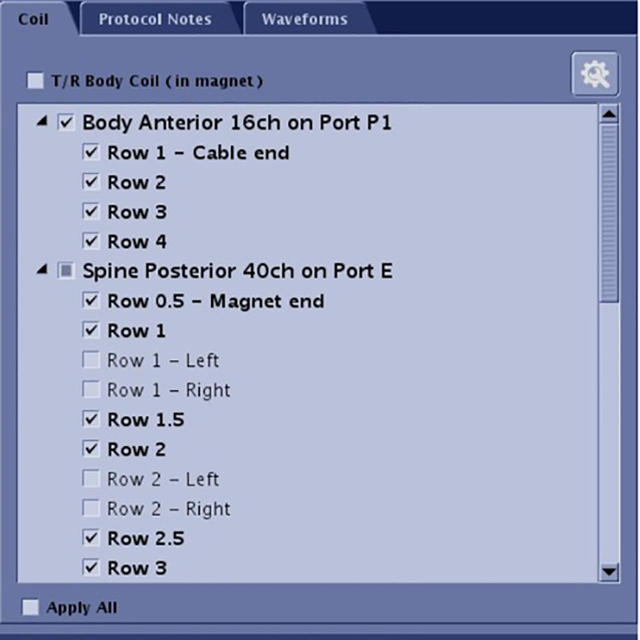Switch to the Protocol Notes tab

tap(155, 19)
